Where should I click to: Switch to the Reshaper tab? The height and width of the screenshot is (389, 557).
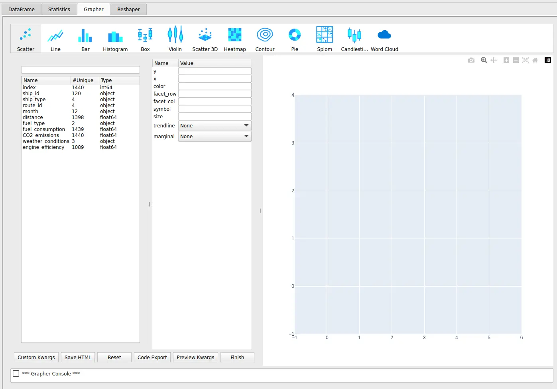128,9
